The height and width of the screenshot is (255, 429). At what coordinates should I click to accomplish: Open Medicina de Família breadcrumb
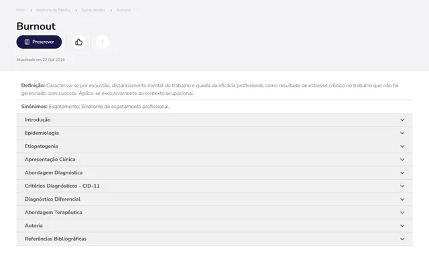54,10
